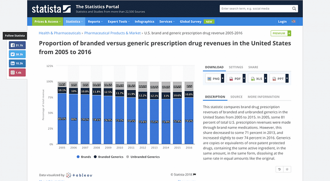Viewport: 330px width, 181px height.
Task: Expand the Prices & Access menu
Action: click(x=47, y=22)
